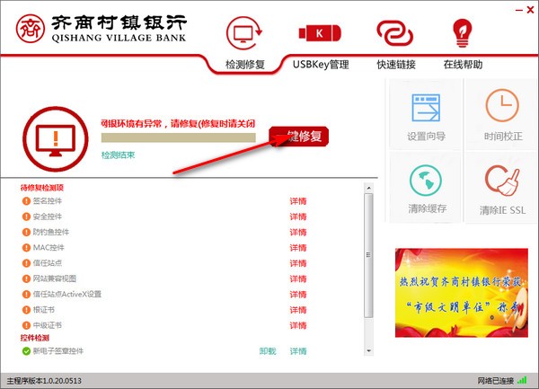Open the USBKey red key icon
Image resolution: width=539 pixels, height=389 pixels.
click(320, 33)
